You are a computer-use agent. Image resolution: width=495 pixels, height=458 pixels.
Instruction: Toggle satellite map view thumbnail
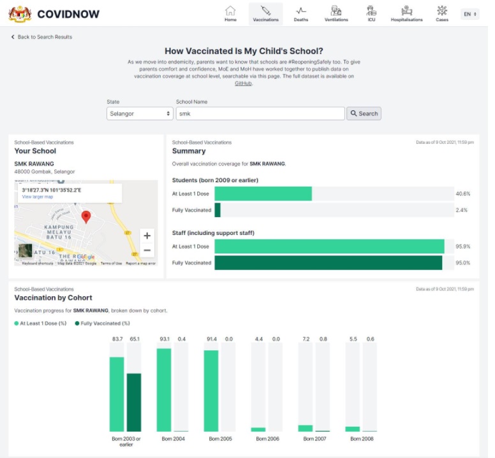point(26,251)
